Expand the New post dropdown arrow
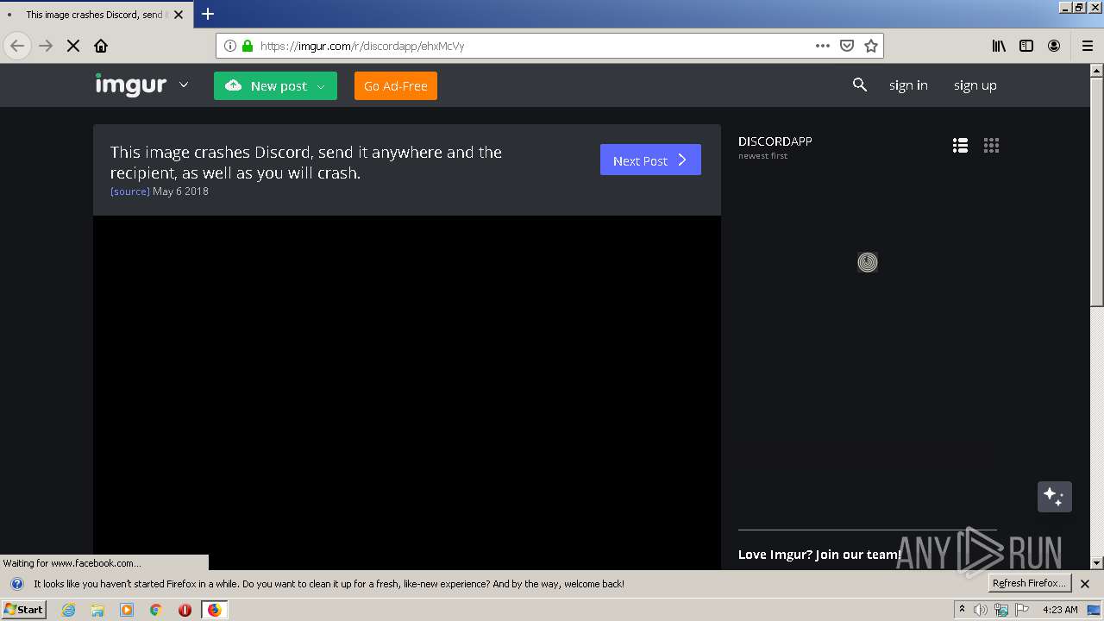The width and height of the screenshot is (1104, 621). click(x=321, y=86)
